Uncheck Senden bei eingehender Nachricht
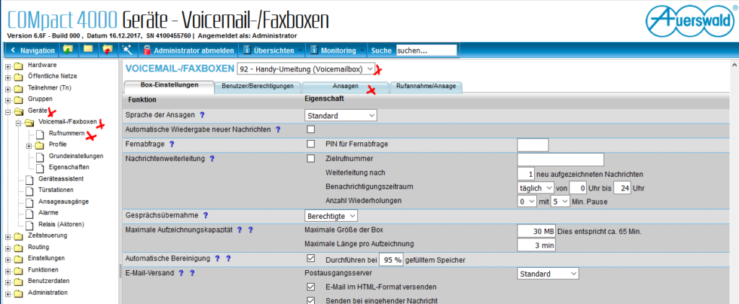739x304 pixels. tap(310, 300)
